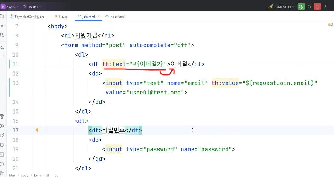Click method="post" in the form tag
Viewport: 334px width, 177px height.
[104, 45]
